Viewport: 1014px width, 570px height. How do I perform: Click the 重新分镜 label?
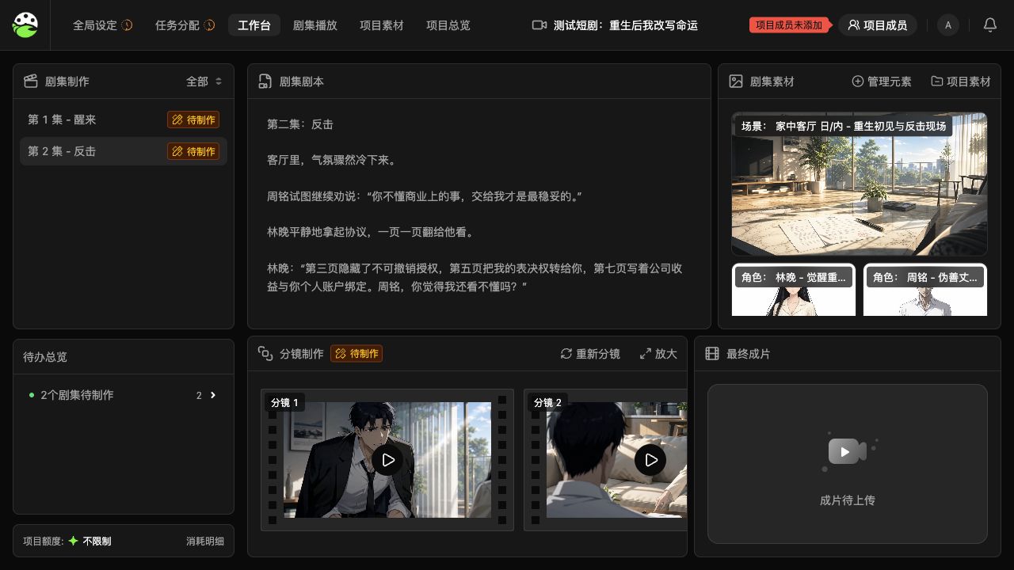click(x=598, y=354)
